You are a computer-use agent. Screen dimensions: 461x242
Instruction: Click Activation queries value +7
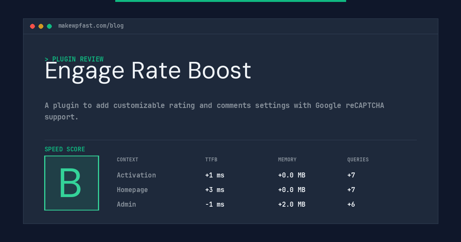tap(351, 175)
